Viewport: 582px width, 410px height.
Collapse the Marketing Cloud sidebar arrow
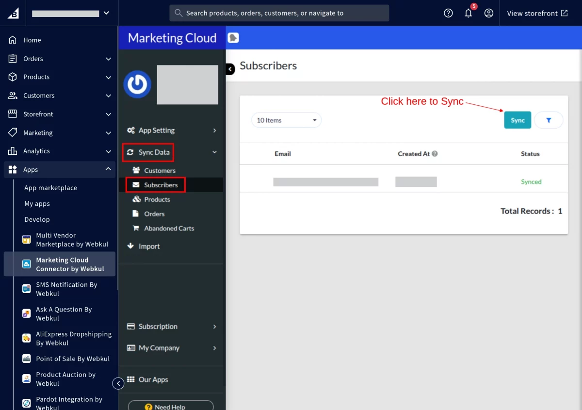230,69
